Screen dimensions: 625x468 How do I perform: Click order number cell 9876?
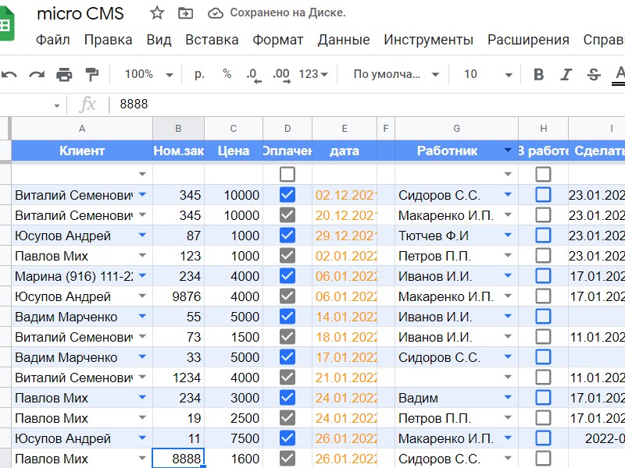point(178,296)
